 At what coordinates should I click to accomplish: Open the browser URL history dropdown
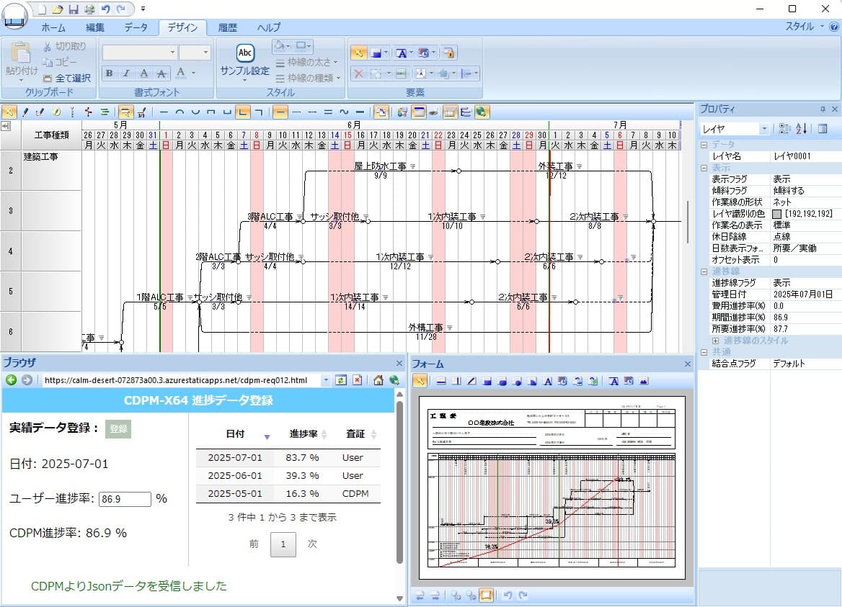pos(326,380)
